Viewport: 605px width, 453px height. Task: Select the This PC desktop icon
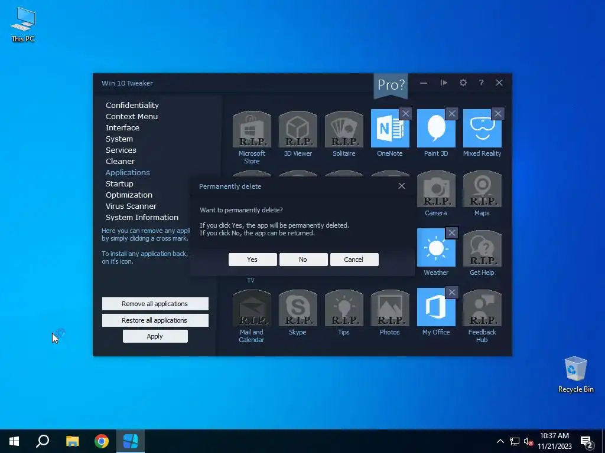click(x=23, y=24)
